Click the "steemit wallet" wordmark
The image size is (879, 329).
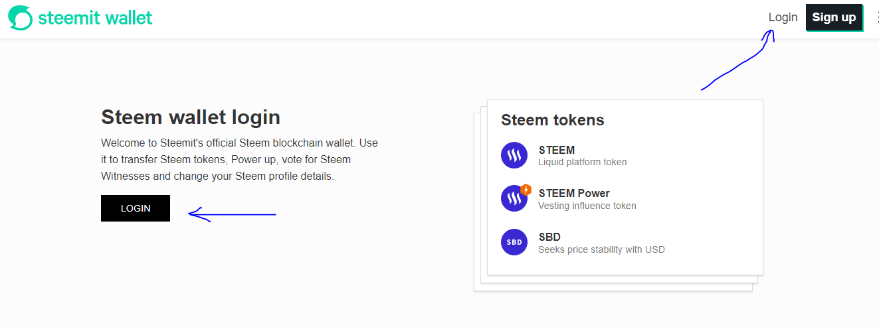95,18
